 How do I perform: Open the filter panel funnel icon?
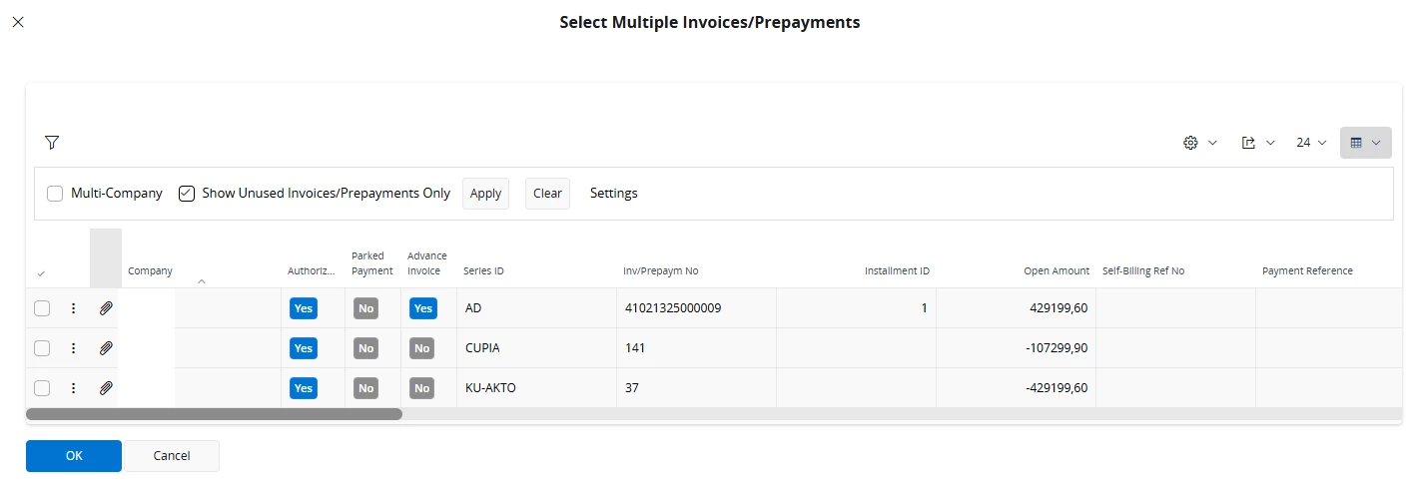[52, 143]
